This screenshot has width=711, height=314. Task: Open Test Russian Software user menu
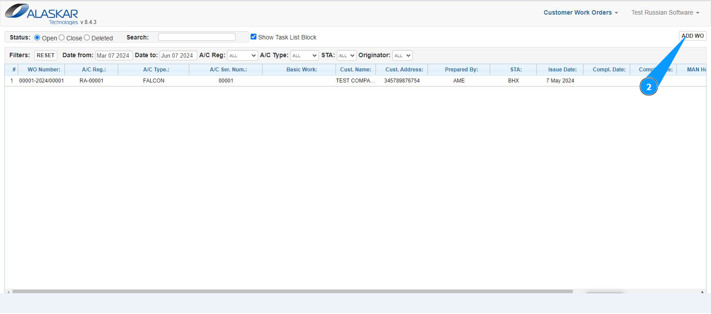pyautogui.click(x=665, y=12)
